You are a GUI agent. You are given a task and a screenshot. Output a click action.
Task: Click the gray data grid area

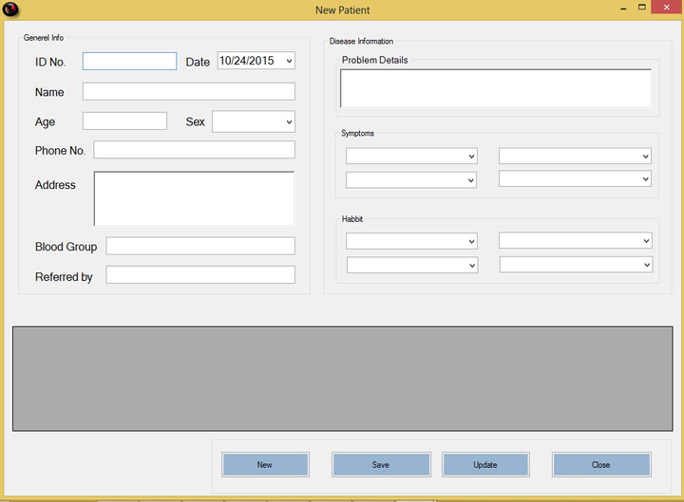point(342,379)
